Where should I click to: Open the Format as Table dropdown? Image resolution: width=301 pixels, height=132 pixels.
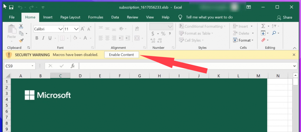click(196, 33)
